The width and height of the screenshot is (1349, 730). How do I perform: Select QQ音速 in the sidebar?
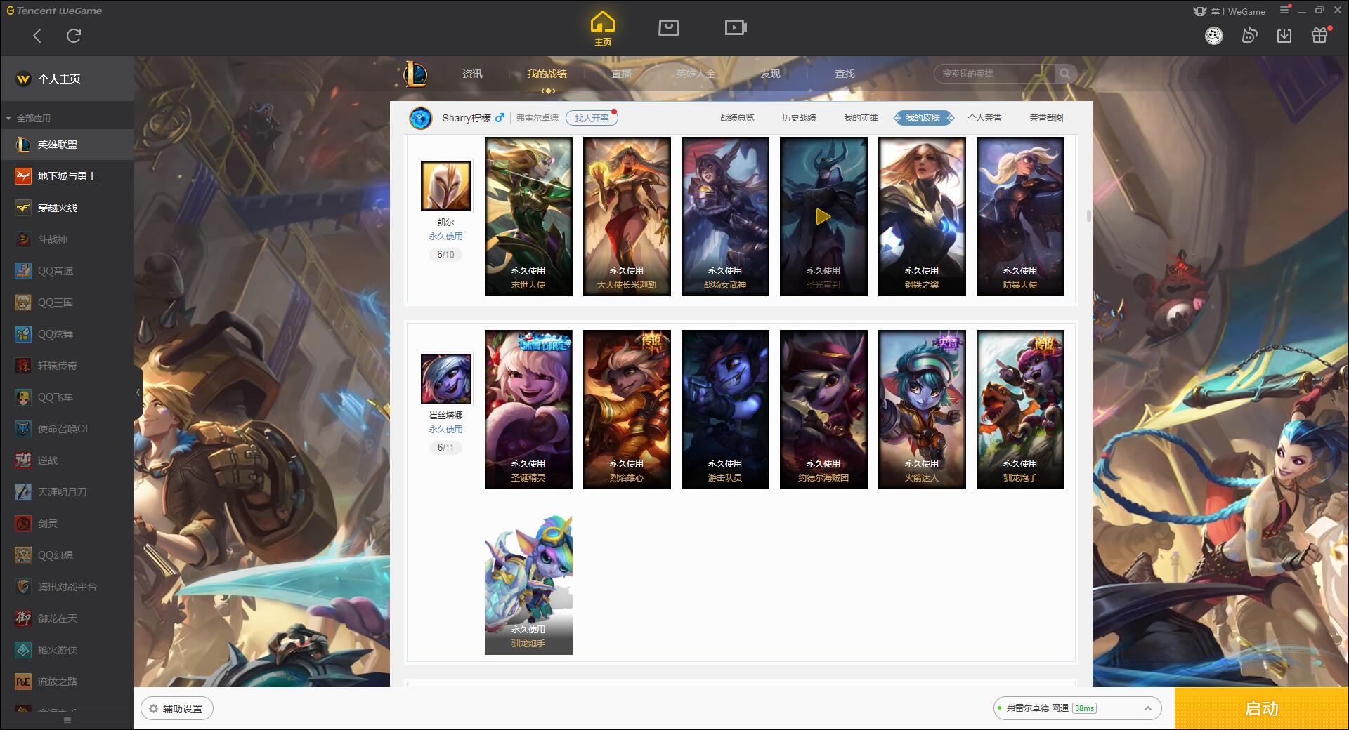tap(67, 271)
